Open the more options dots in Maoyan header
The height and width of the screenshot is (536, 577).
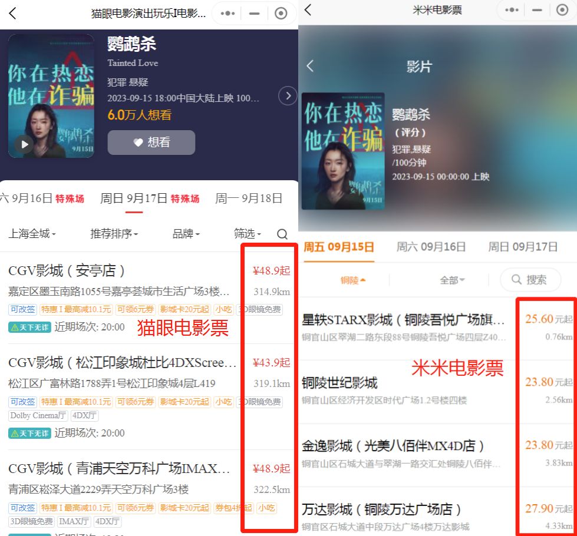pos(229,14)
